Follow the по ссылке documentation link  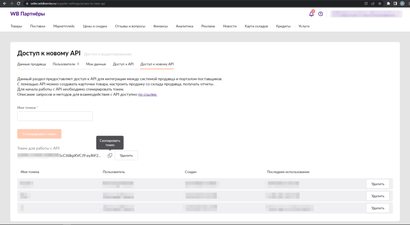click(147, 94)
